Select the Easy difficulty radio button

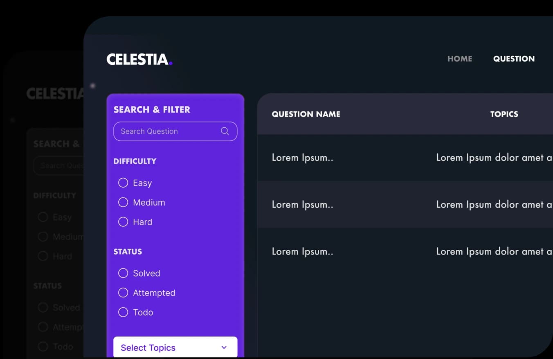pos(123,183)
